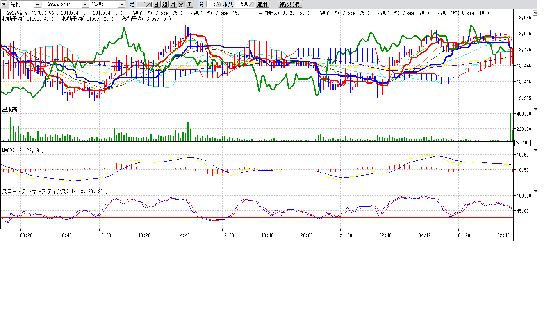Click the leftmost toolbar arrow menu button
The width and height of the screenshot is (560, 315).
[4, 4]
